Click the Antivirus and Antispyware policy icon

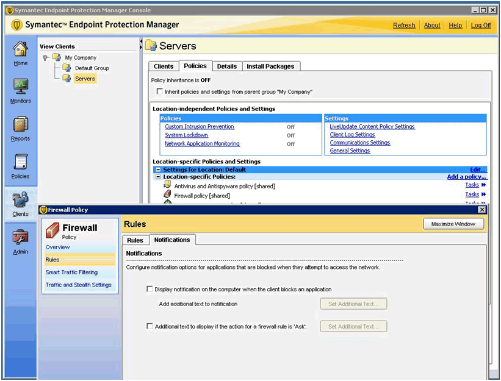coord(167,184)
